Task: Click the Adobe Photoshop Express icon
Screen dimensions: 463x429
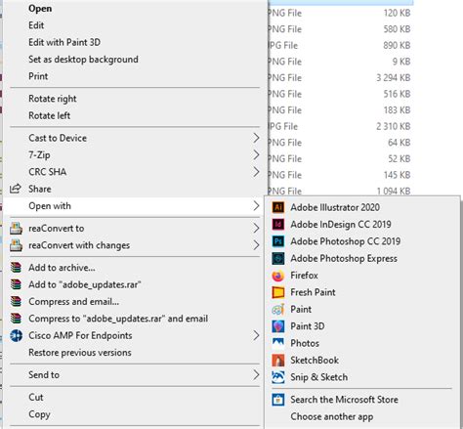Action: [x=278, y=258]
